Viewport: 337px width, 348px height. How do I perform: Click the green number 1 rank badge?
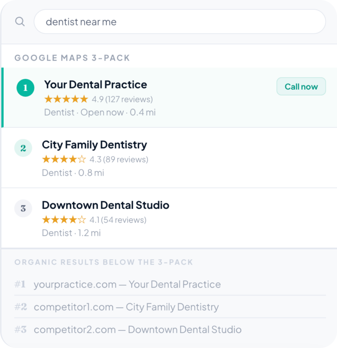[x=25, y=88]
